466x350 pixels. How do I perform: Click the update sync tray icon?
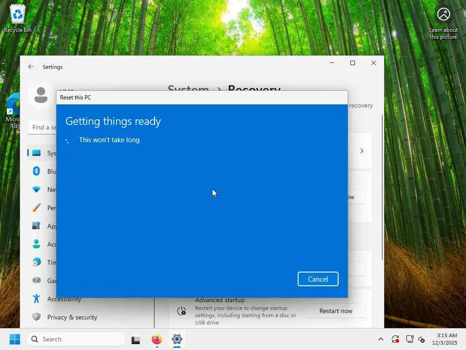395,339
